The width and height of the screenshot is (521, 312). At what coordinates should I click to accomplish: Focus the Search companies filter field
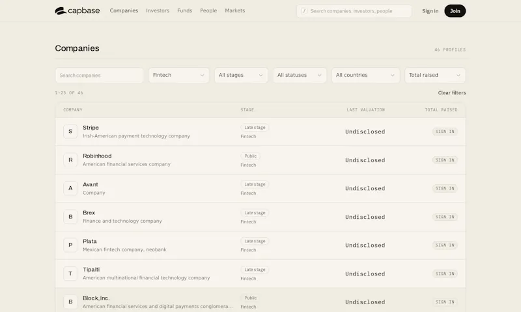[100, 75]
